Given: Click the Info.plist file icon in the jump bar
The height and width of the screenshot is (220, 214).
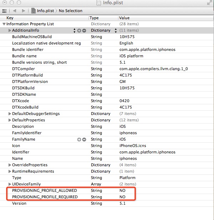Looking at the screenshot, I should coord(34,11).
